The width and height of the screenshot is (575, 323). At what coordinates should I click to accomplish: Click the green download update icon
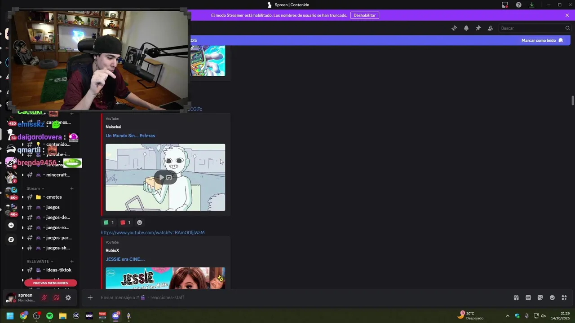tap(532, 5)
